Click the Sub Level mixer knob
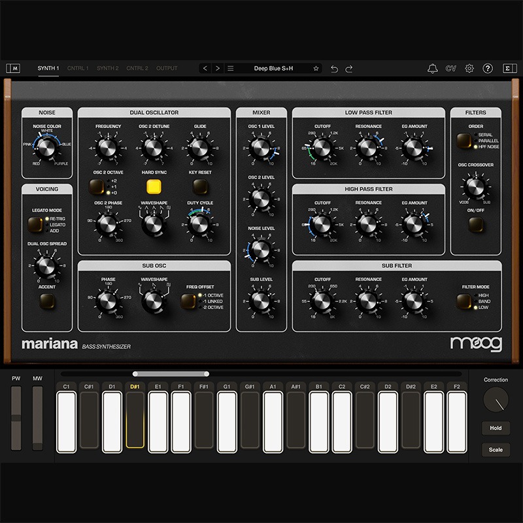This screenshot has width=523, height=523. 261,301
